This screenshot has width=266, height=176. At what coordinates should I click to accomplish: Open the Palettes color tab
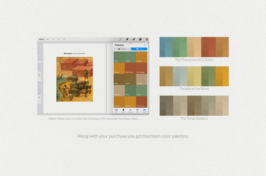point(144,111)
